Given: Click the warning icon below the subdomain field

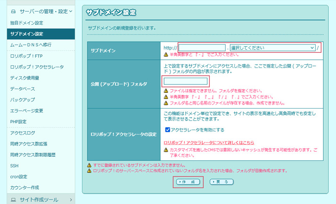Looking at the screenshot, I should click(x=165, y=55).
